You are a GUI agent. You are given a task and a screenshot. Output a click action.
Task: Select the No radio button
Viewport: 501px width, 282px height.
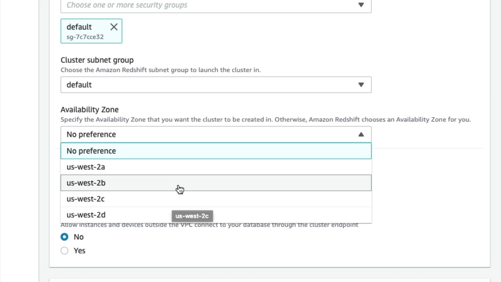(64, 237)
